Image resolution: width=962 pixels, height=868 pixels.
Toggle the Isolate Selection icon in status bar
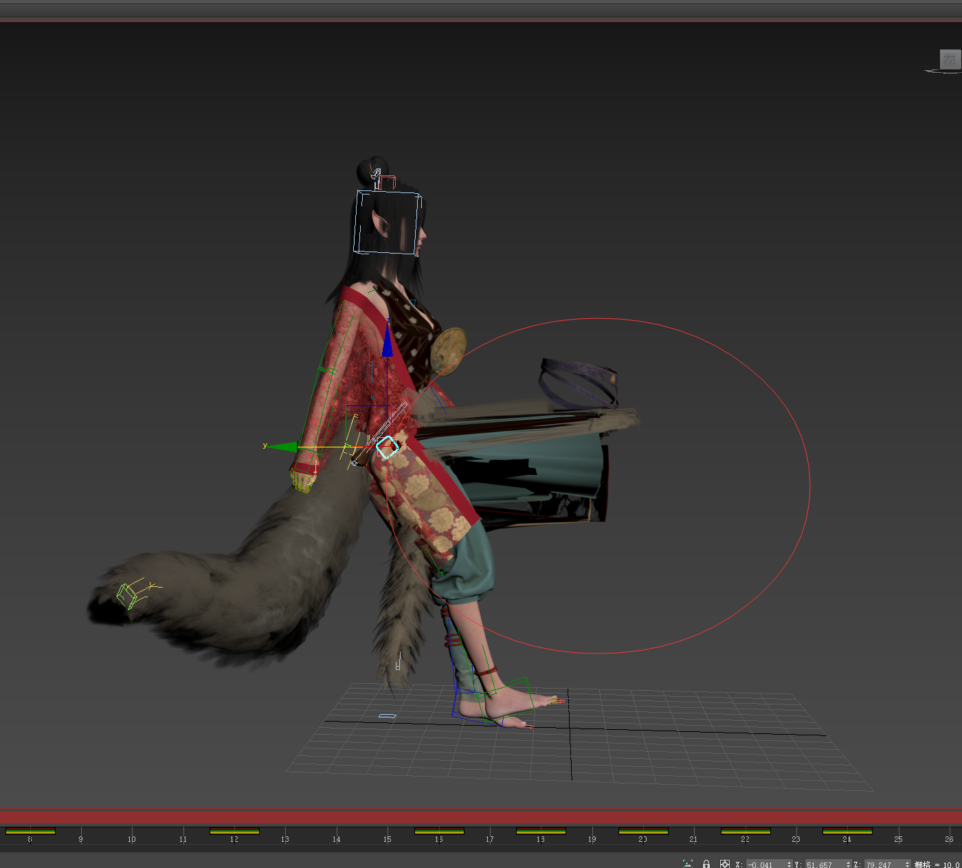688,864
